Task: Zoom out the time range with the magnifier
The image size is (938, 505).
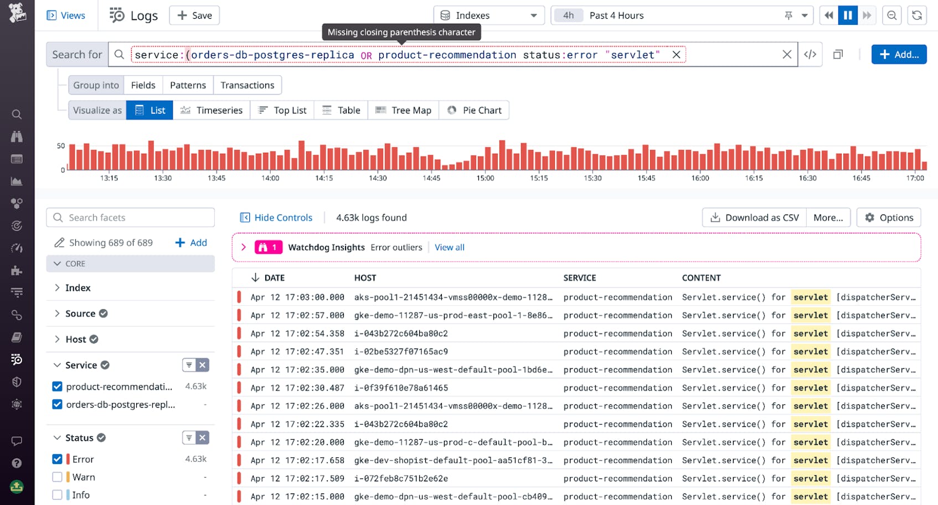Action: tap(891, 15)
